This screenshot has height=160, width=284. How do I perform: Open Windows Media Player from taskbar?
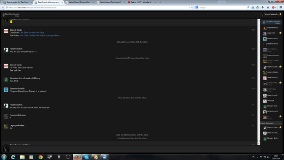pyautogui.click(x=32, y=157)
